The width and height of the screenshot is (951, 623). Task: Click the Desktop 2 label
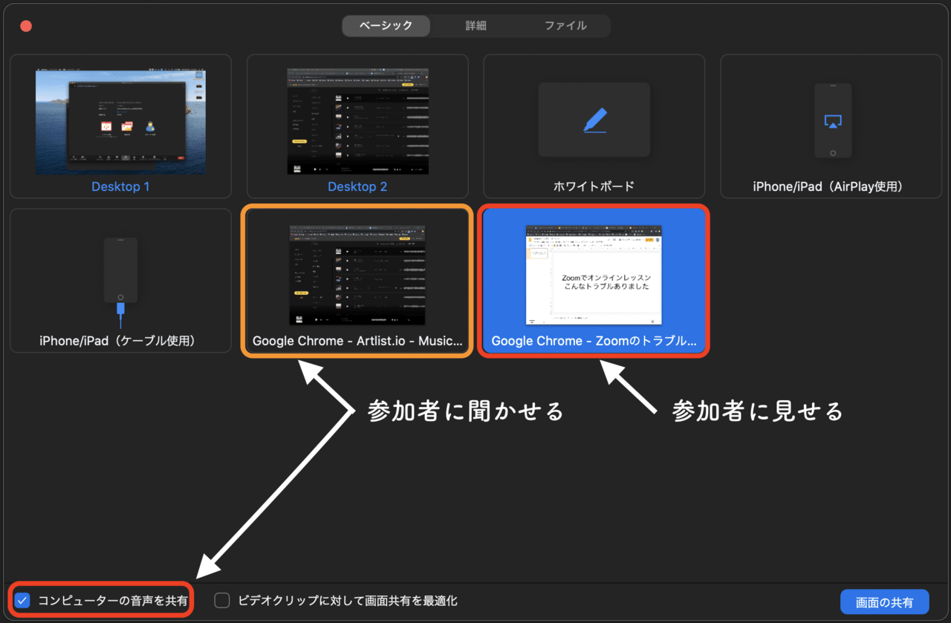point(357,186)
